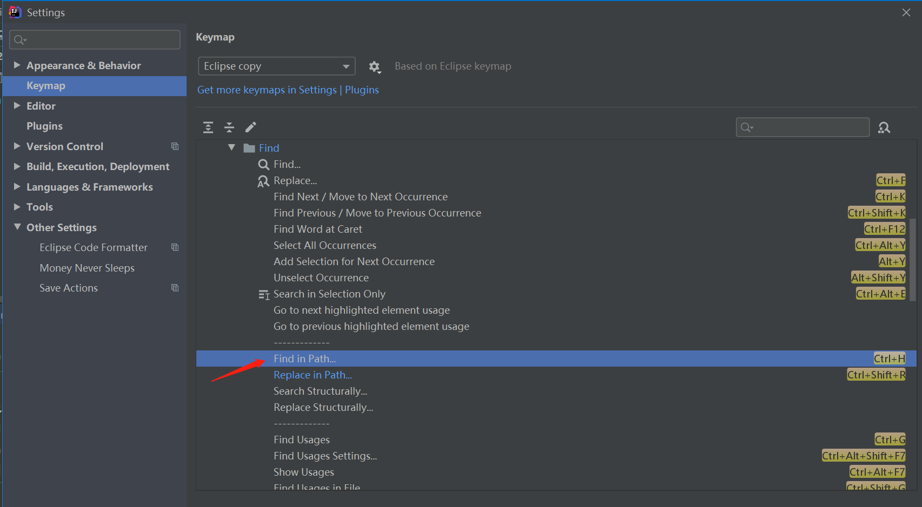Click the Ctrl+Alt+Shift+F7 shortcut badge

point(864,456)
